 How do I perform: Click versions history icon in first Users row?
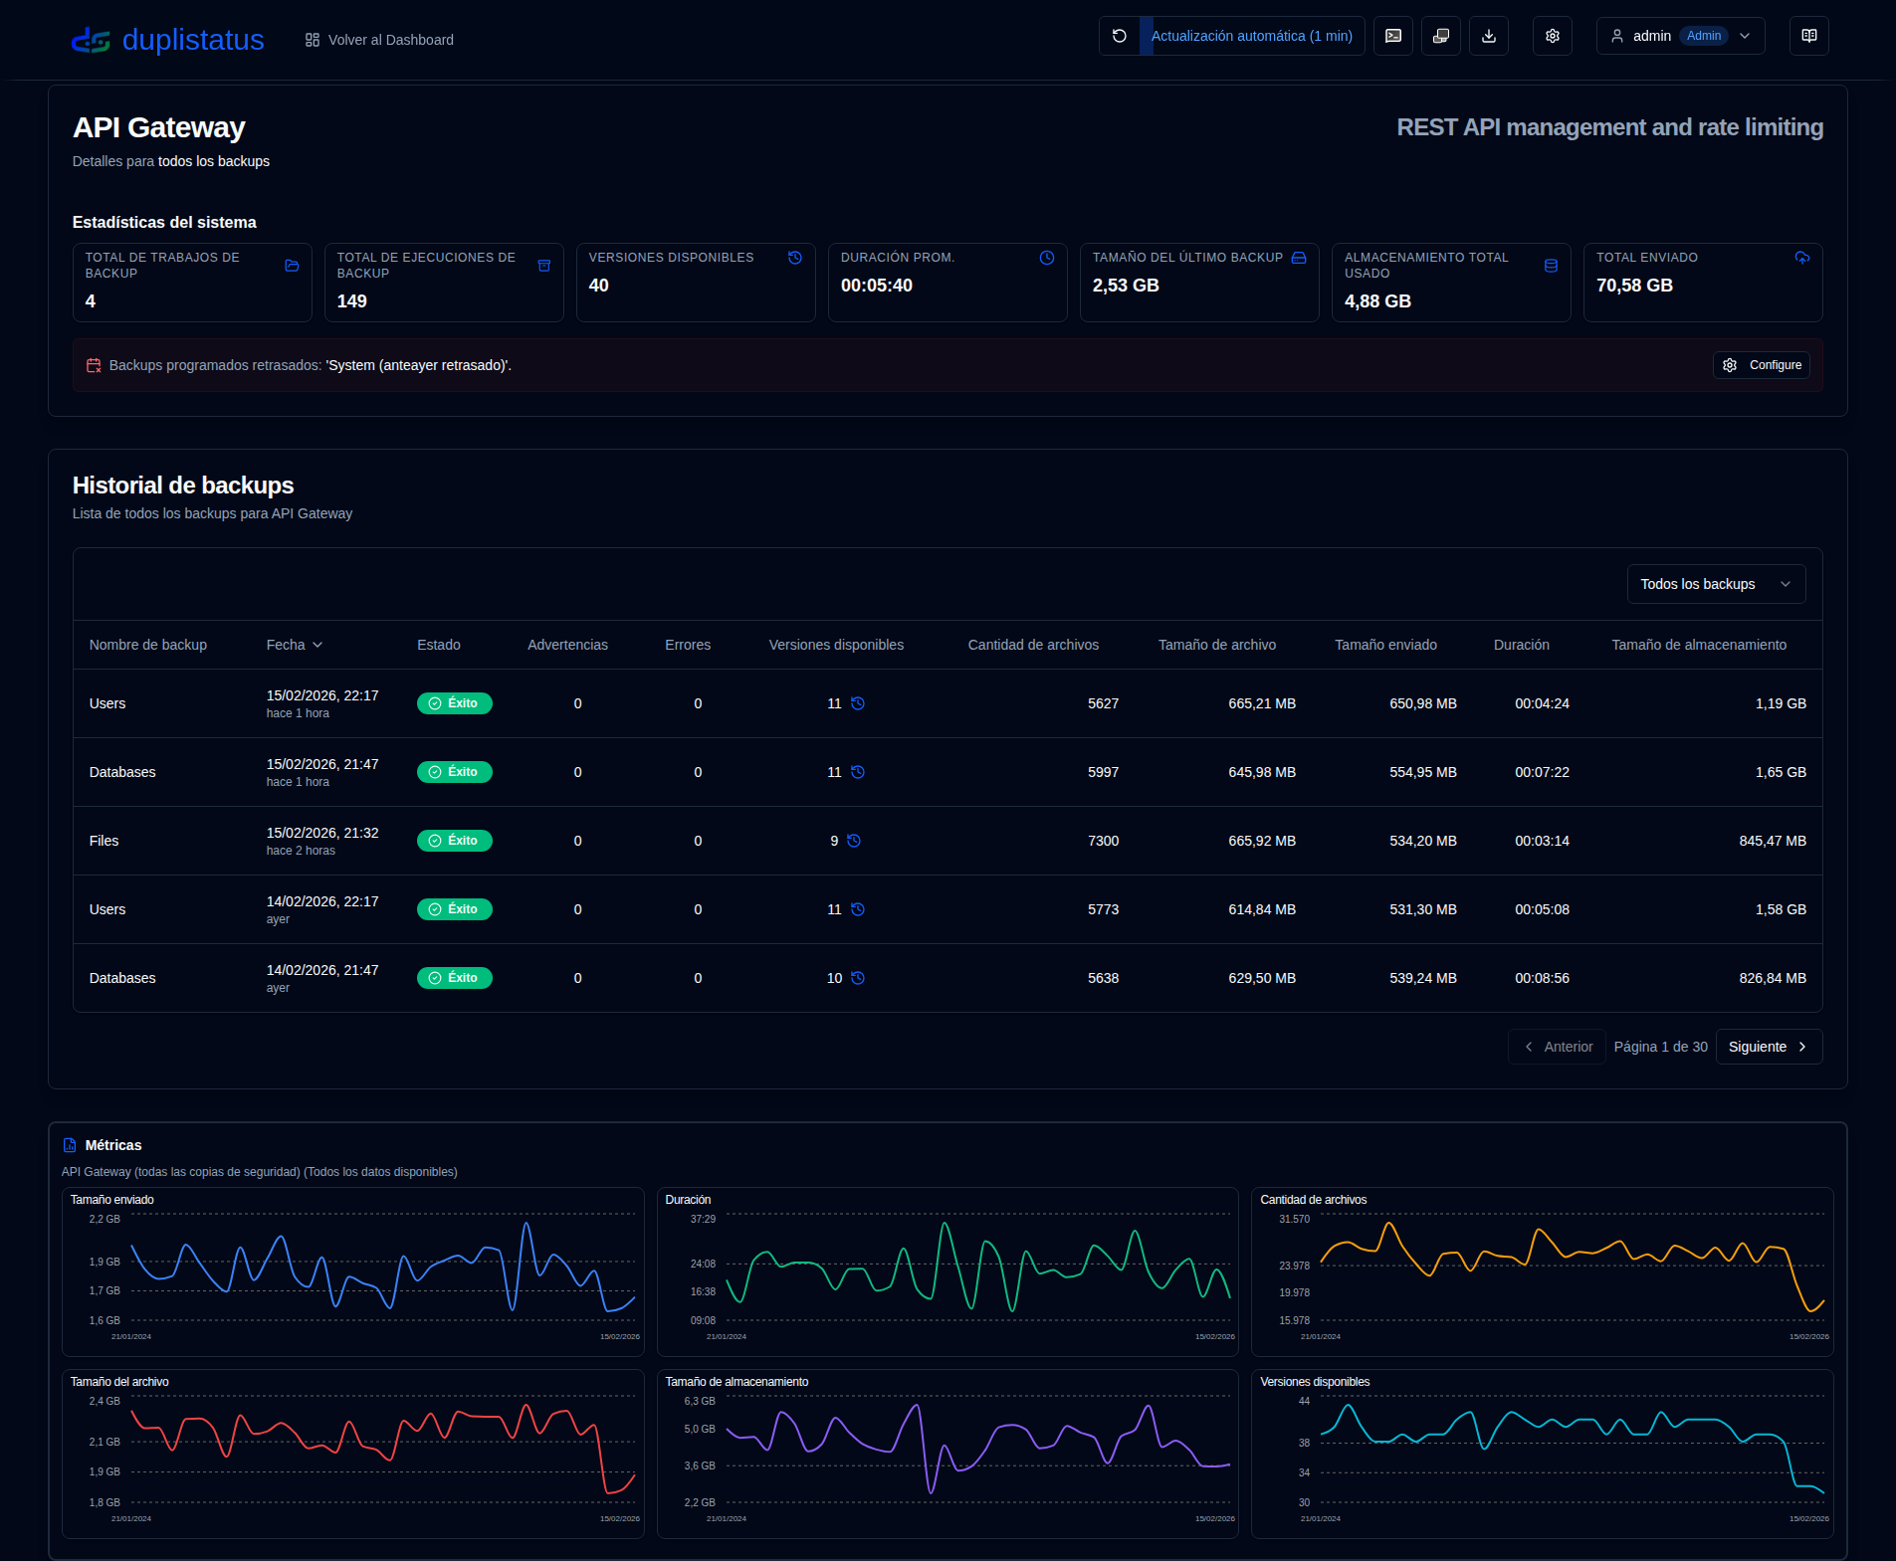[858, 703]
